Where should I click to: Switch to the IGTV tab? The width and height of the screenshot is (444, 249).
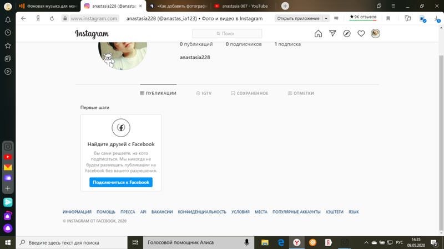click(204, 93)
